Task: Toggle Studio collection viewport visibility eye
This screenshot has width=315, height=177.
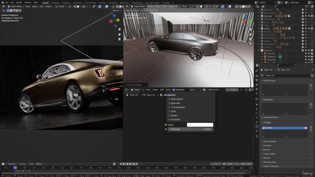Action: click(309, 29)
